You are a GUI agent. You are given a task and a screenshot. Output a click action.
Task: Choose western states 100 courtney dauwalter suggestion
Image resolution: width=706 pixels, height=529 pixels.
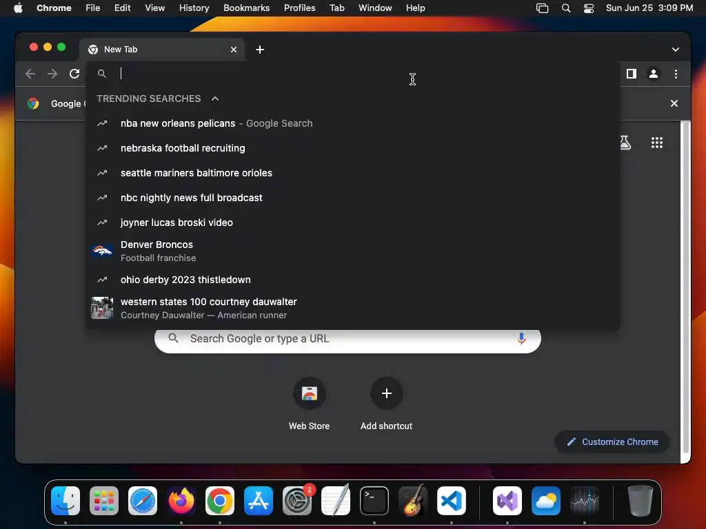tap(353, 308)
